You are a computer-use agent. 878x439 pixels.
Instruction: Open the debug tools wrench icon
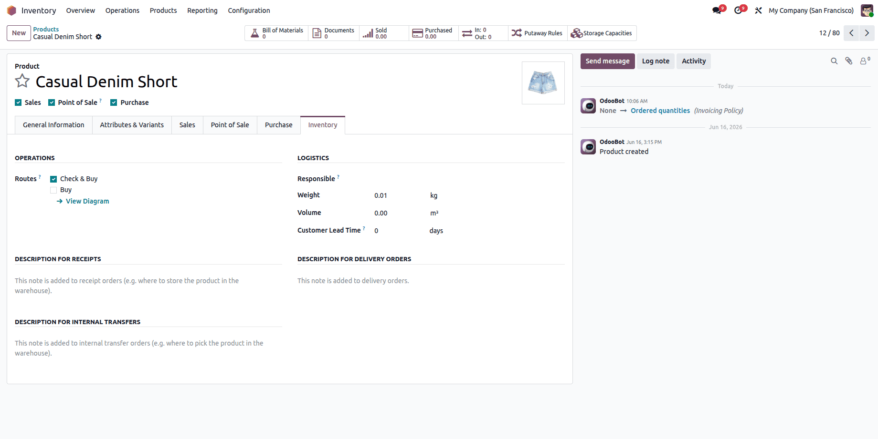(758, 10)
